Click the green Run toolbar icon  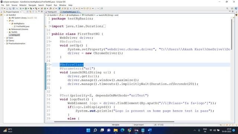point(26,8)
